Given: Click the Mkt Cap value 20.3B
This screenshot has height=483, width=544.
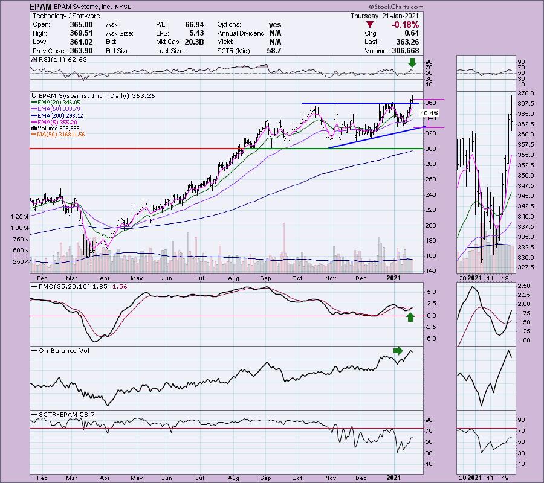Looking at the screenshot, I should pos(194,42).
